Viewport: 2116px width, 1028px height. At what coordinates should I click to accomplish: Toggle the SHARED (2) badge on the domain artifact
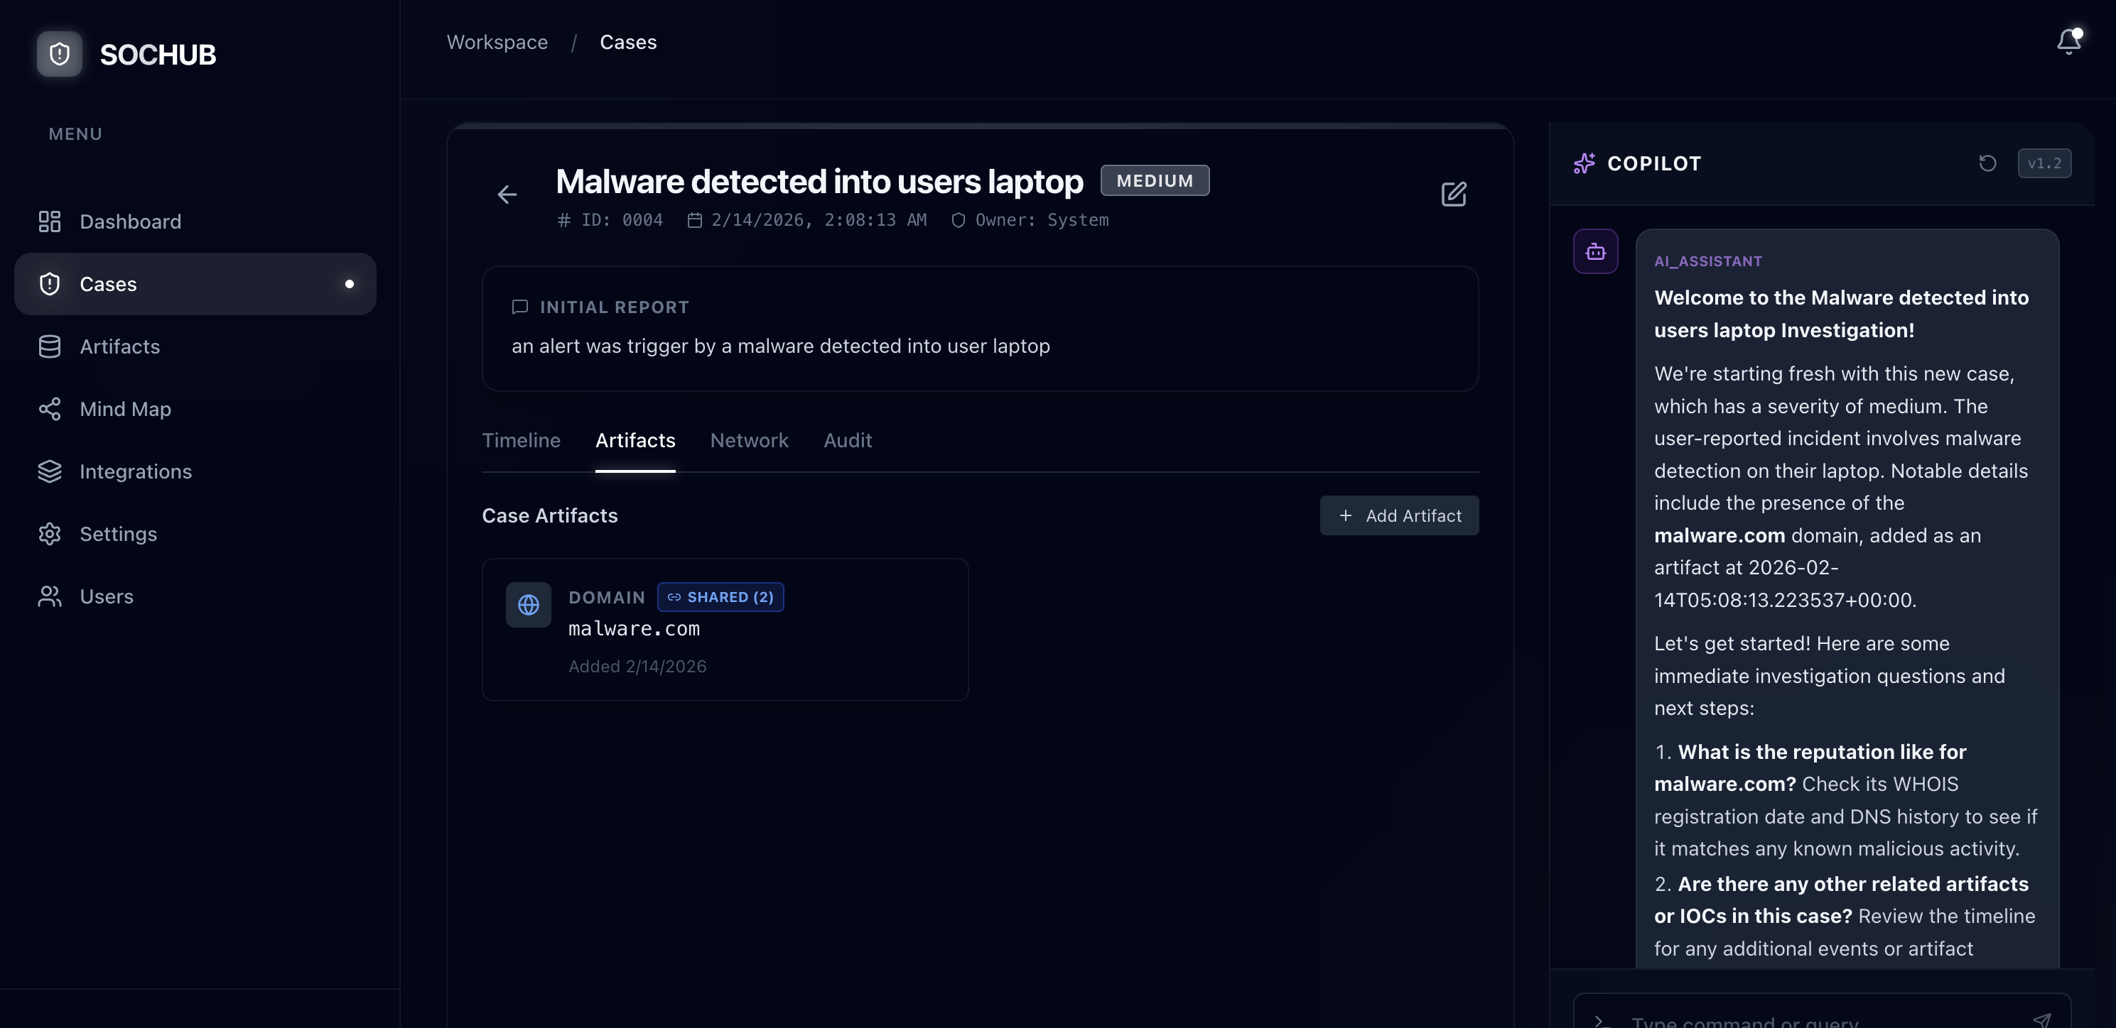[x=720, y=596]
